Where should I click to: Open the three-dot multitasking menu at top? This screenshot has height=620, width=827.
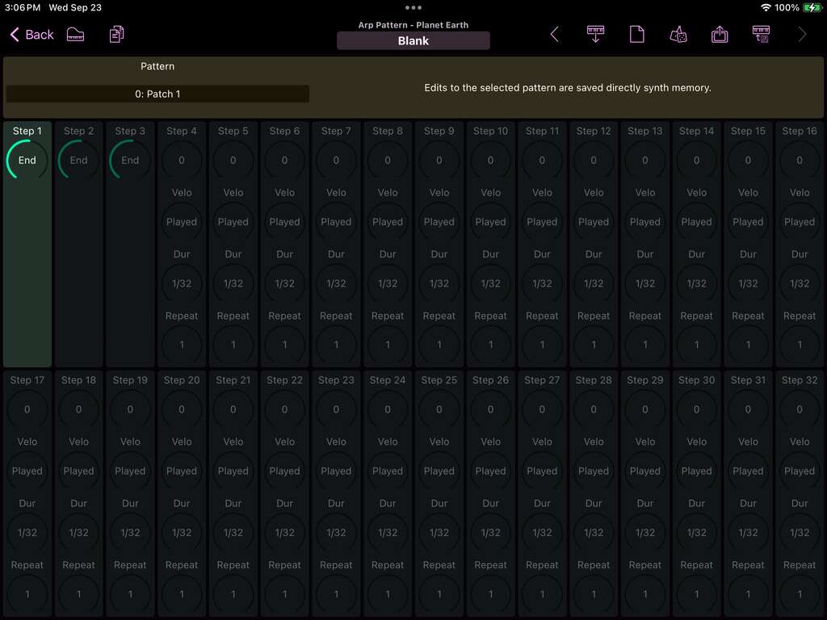click(413, 7)
